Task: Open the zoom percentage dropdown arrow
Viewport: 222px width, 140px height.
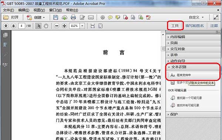Action: pos(82,26)
